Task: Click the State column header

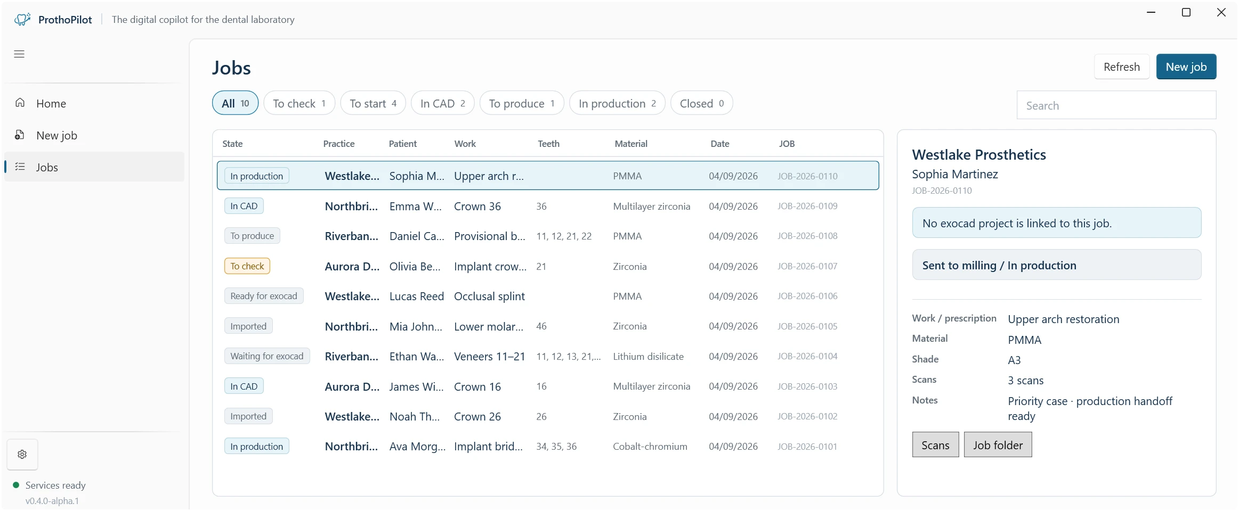Action: pos(232,144)
